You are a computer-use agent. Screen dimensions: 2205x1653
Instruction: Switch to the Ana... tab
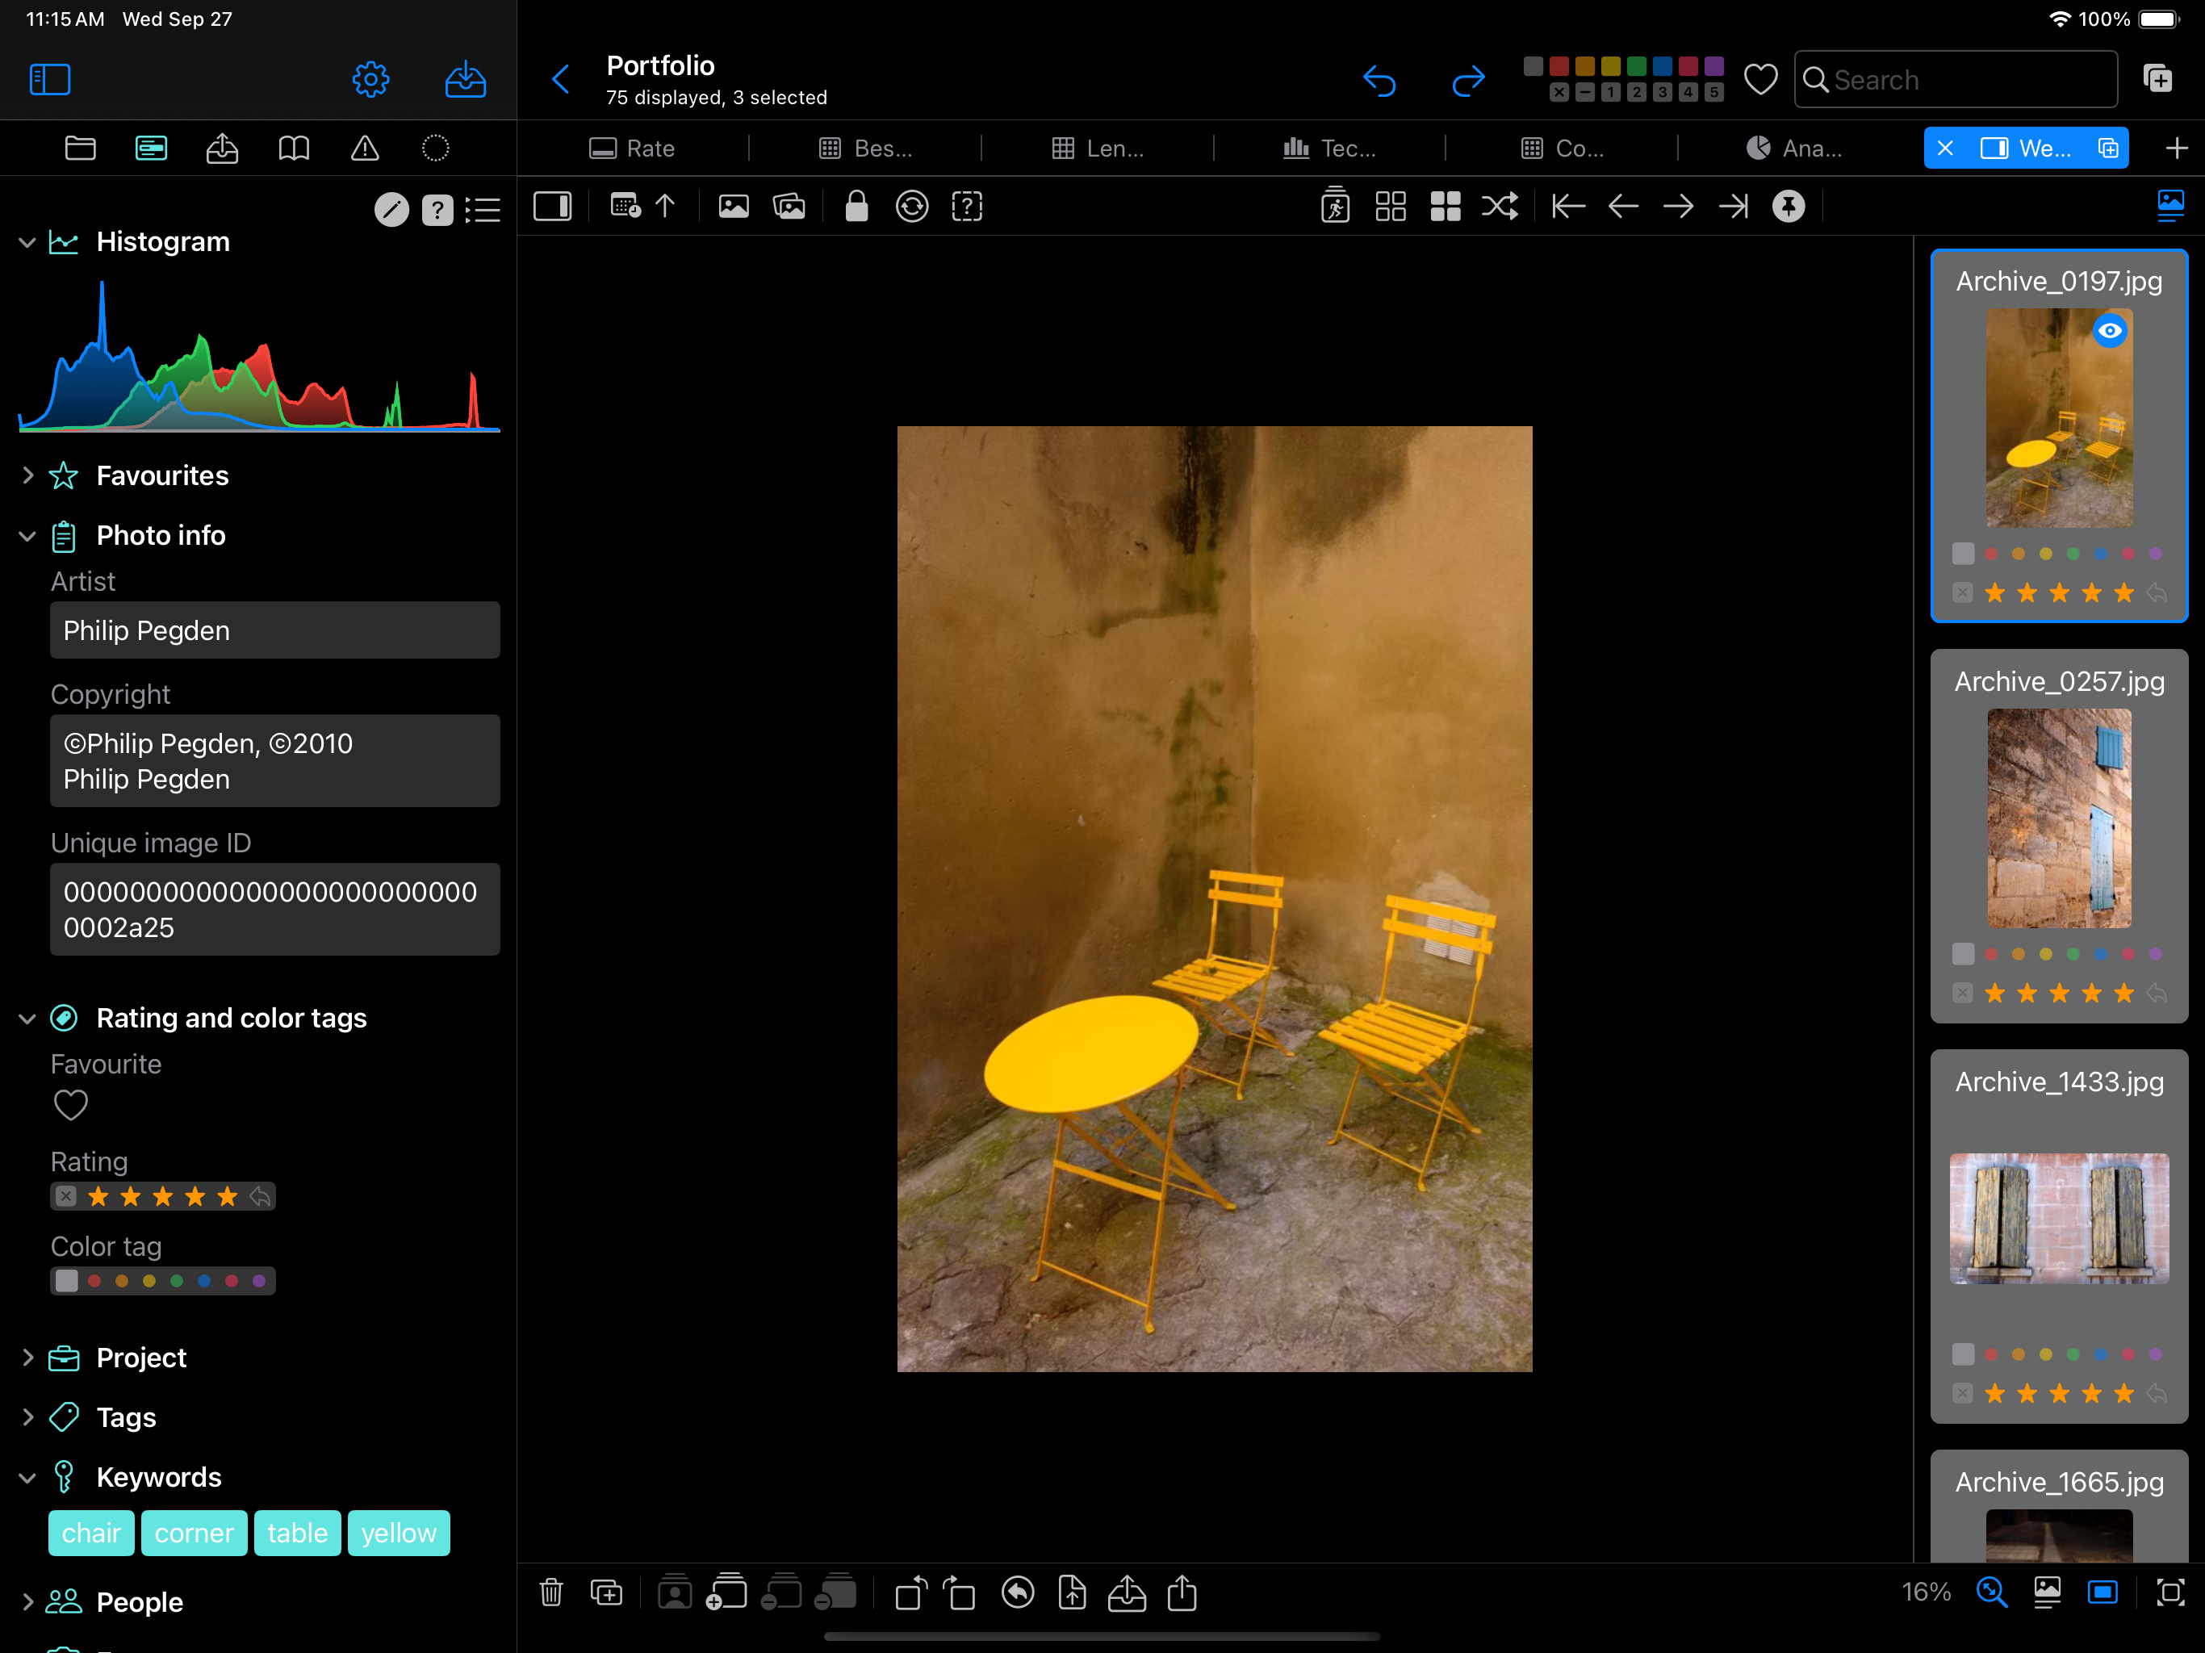pos(1793,149)
